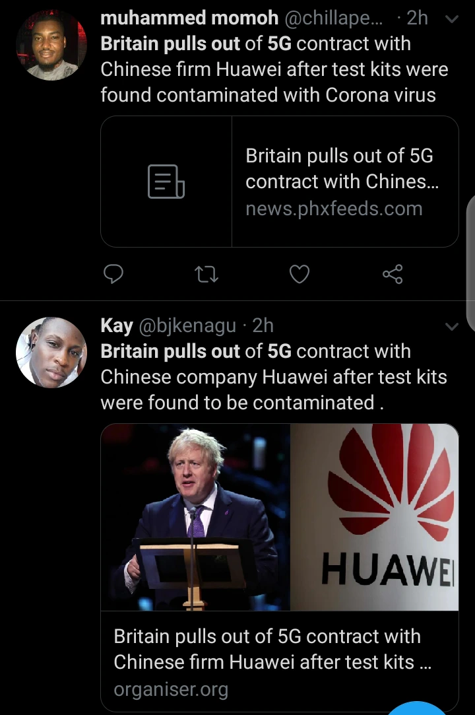The width and height of the screenshot is (475, 715).
Task: Expand options chevron on muhammed momoh's tweet
Action: click(x=451, y=19)
